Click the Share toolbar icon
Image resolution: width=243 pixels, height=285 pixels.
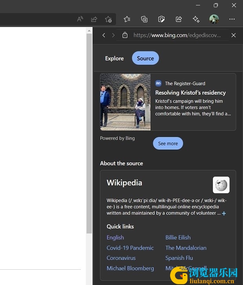(179, 19)
